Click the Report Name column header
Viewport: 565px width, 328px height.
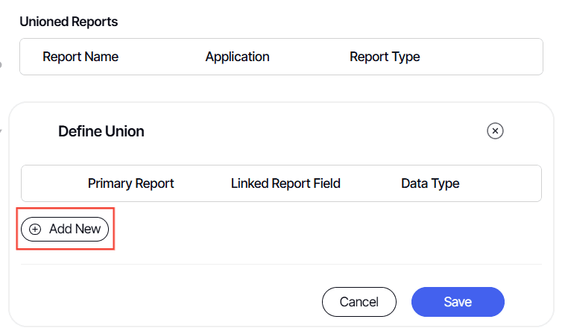tap(81, 57)
